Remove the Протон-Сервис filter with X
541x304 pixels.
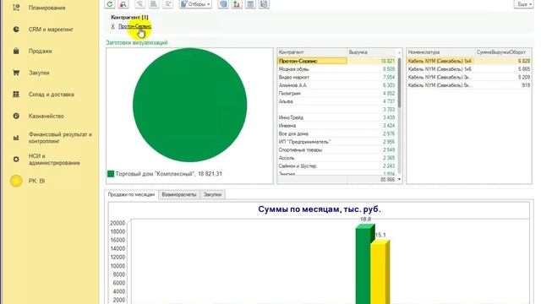click(112, 26)
